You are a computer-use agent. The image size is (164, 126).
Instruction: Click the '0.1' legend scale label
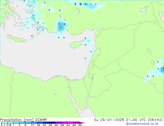tap(3, 125)
